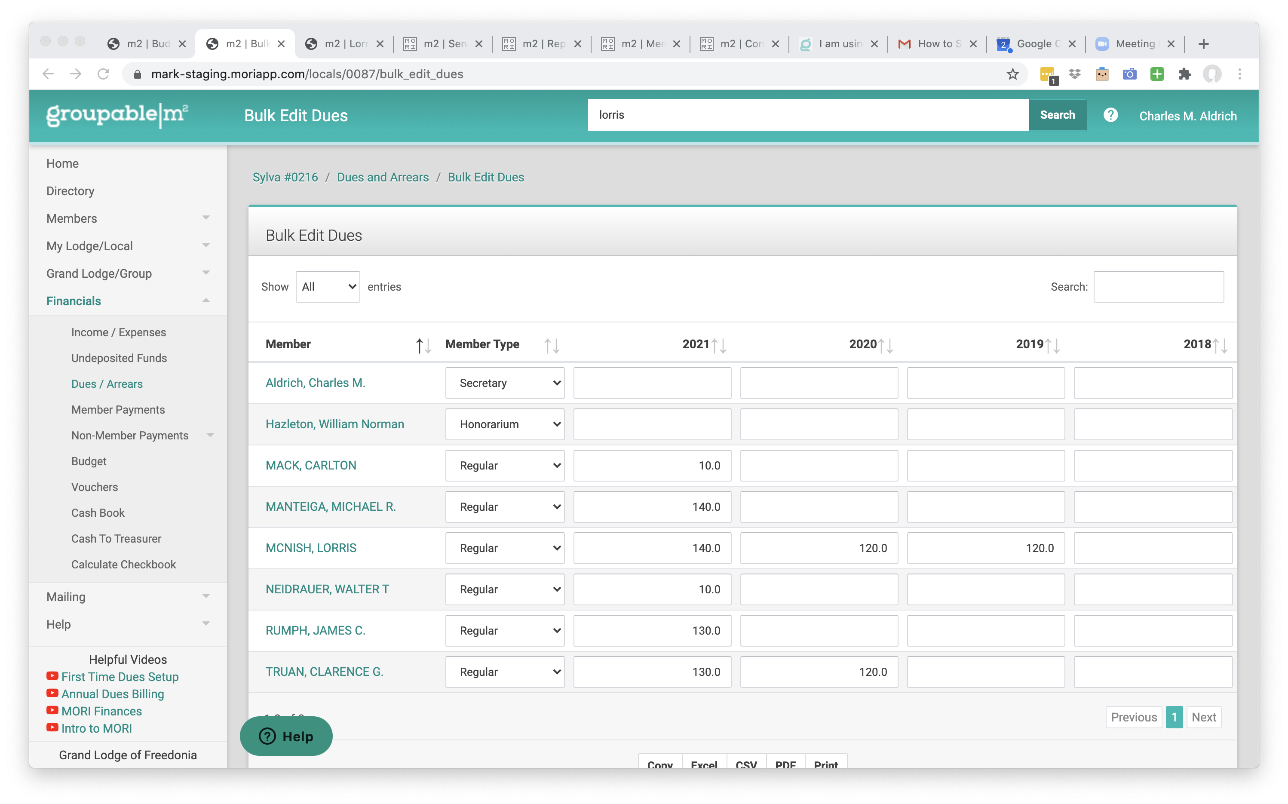This screenshot has height=804, width=1288.
Task: Open MANTEIGA, MICHAEL R. member link
Action: (x=331, y=506)
